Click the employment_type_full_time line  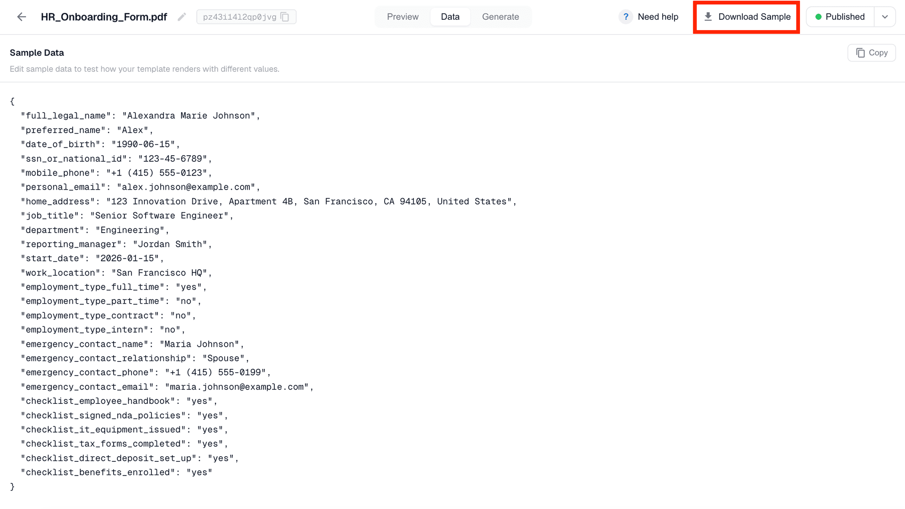point(114,287)
